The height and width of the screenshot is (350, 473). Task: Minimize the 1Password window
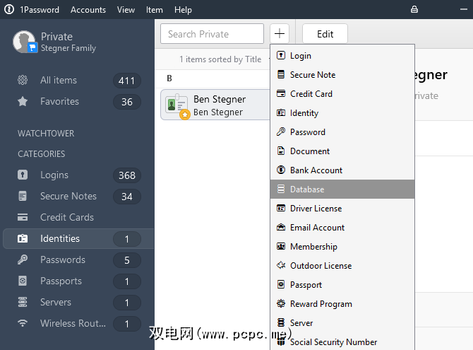click(464, 9)
